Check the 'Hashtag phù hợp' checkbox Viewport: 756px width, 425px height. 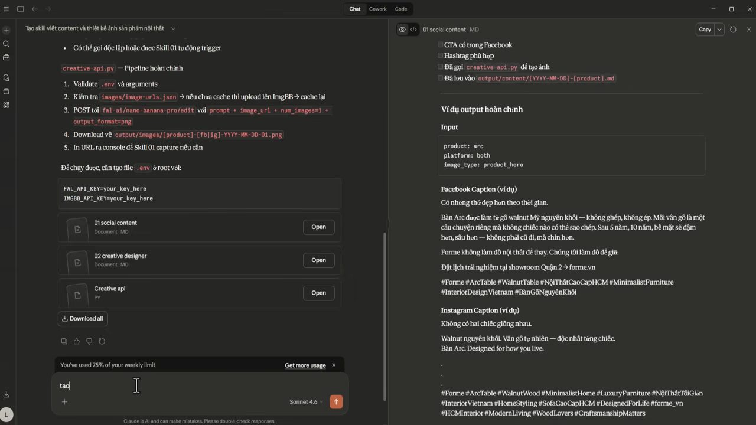tap(440, 55)
